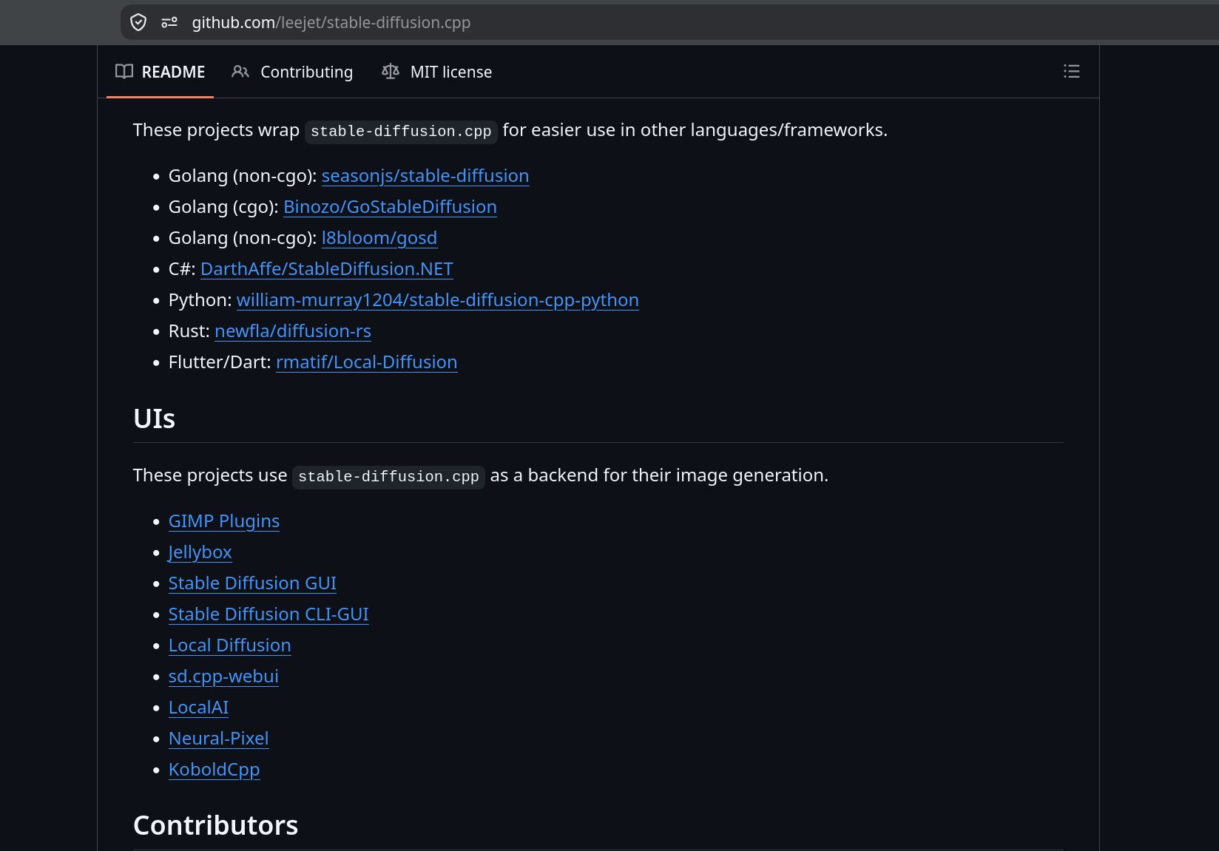Open Binozo/GoStableDiffusion link
Viewport: 1219px width, 851px height.
coord(390,207)
